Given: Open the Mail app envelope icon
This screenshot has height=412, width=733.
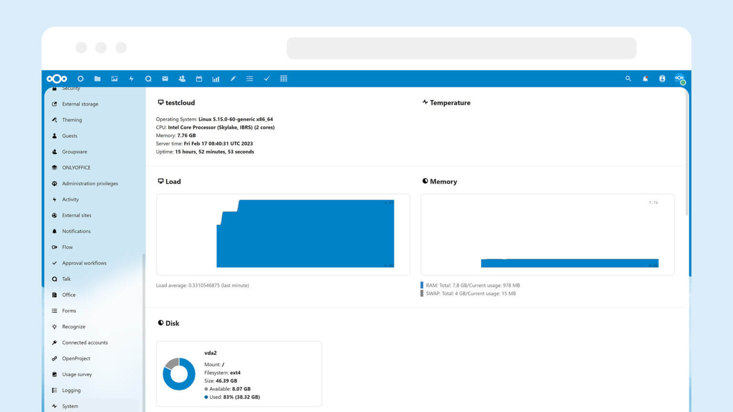Looking at the screenshot, I should tap(165, 79).
